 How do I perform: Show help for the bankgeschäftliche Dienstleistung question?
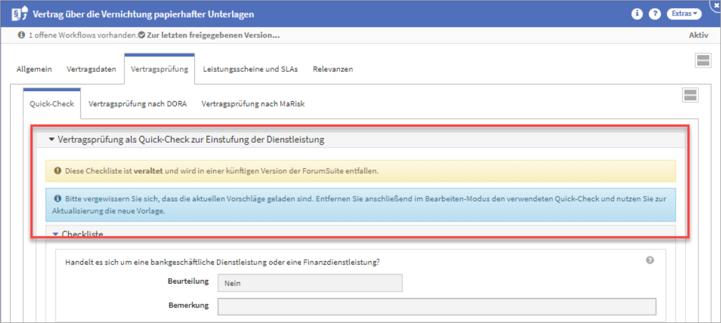click(650, 260)
